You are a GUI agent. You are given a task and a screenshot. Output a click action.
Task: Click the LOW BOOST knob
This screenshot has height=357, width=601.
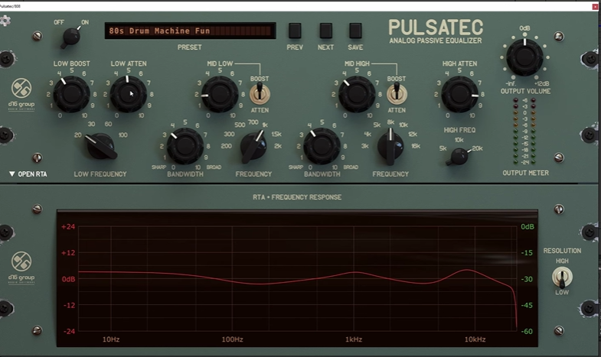[71, 94]
